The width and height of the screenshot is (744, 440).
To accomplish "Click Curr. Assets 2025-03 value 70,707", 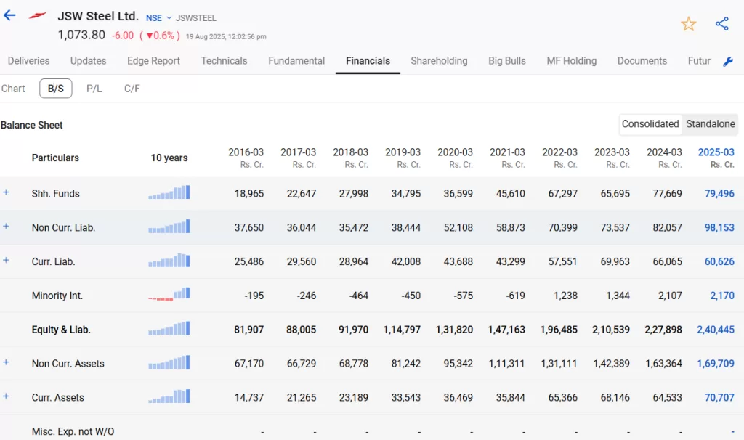I will coord(719,397).
